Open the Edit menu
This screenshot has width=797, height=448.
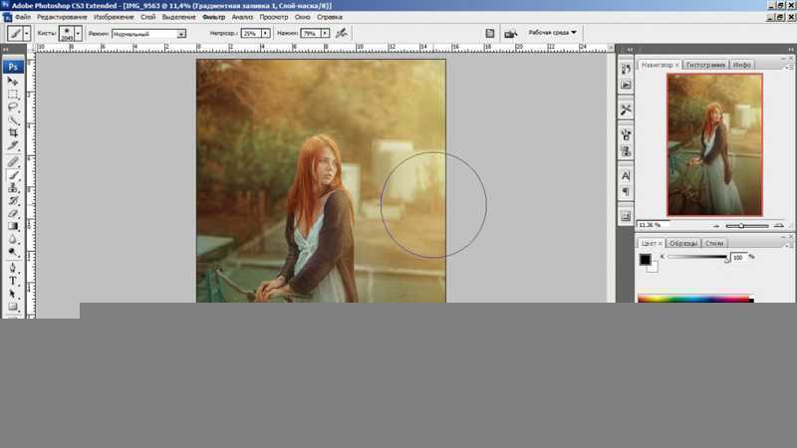pos(62,17)
